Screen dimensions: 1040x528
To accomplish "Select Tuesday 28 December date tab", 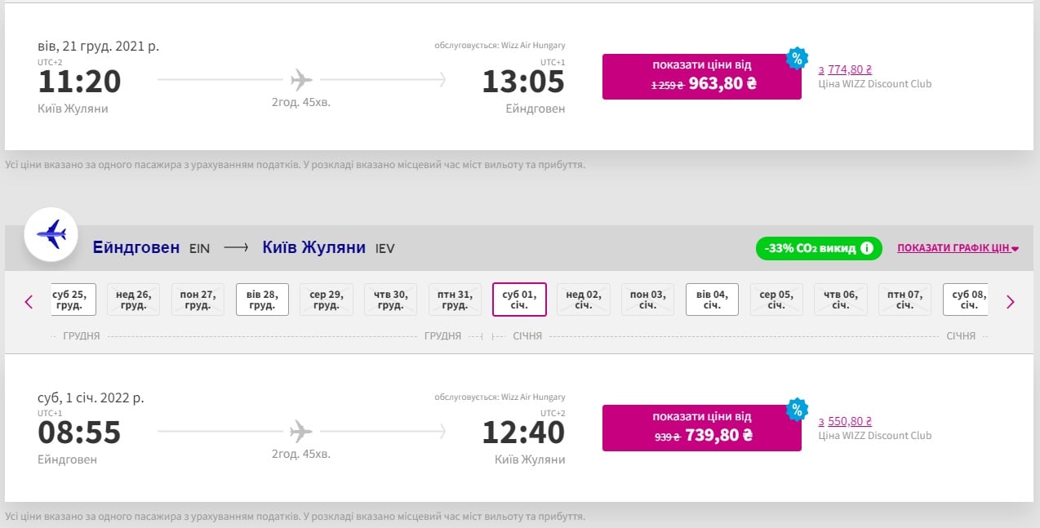I will (x=262, y=299).
